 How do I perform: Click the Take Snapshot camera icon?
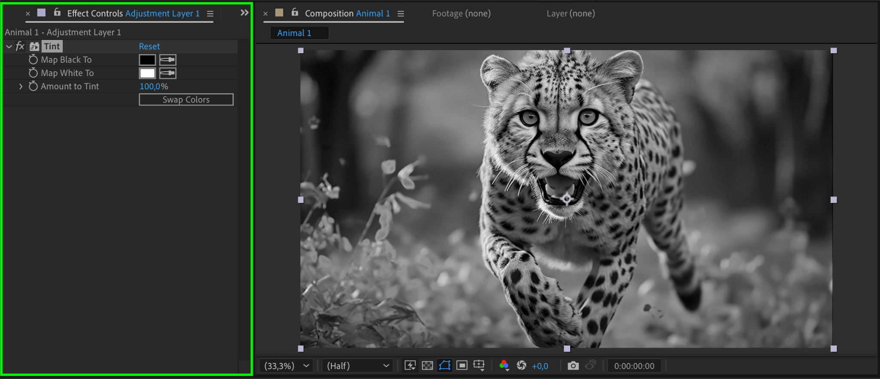pyautogui.click(x=572, y=366)
